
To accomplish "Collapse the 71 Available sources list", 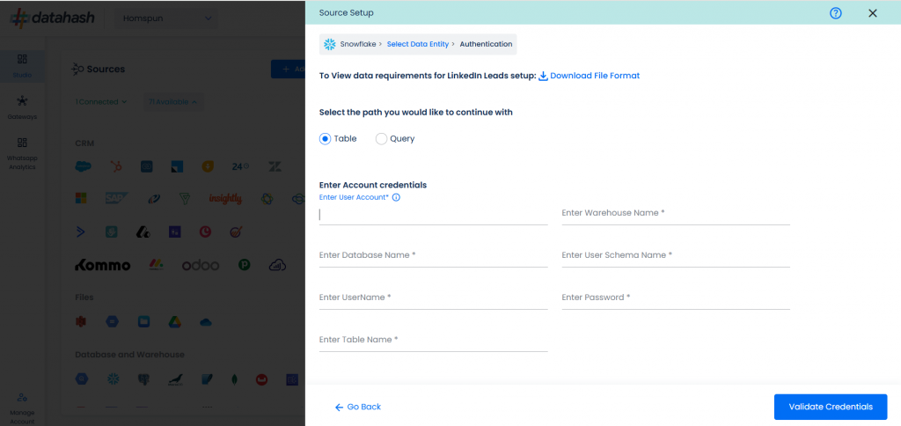I will click(173, 102).
